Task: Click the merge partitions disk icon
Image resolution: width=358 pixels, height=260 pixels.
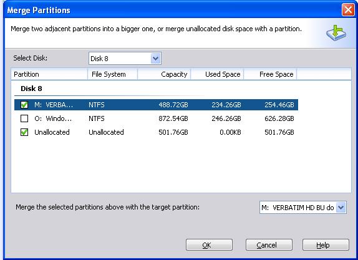Action: click(x=336, y=33)
